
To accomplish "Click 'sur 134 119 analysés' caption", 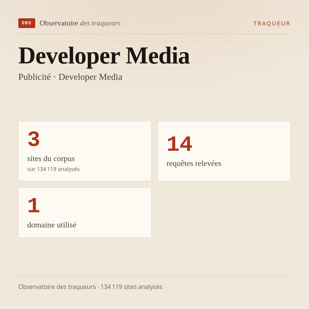I will click(54, 169).
